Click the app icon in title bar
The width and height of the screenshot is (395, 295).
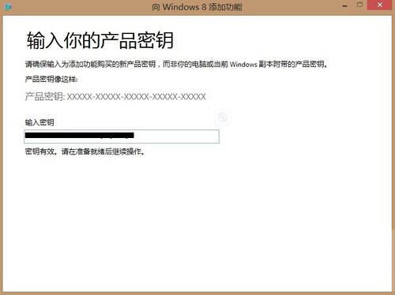coord(8,7)
